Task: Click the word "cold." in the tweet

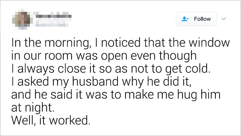Action: click(198, 68)
